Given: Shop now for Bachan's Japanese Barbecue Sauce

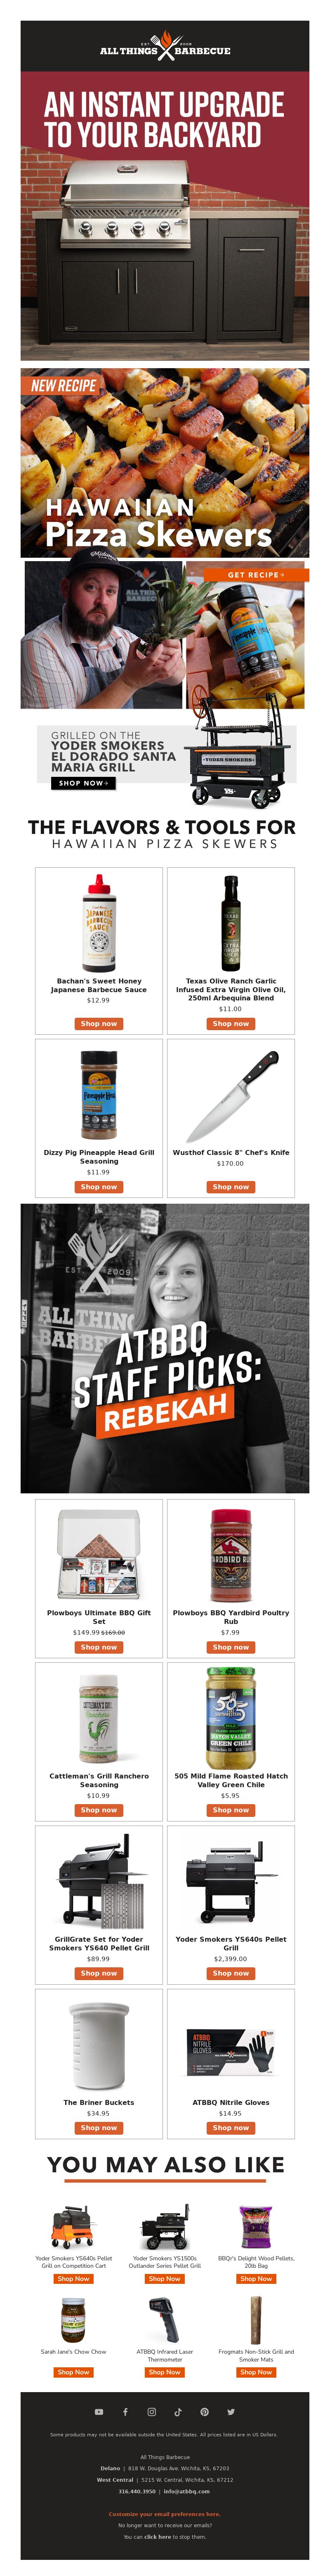Looking at the screenshot, I should click(x=99, y=1023).
